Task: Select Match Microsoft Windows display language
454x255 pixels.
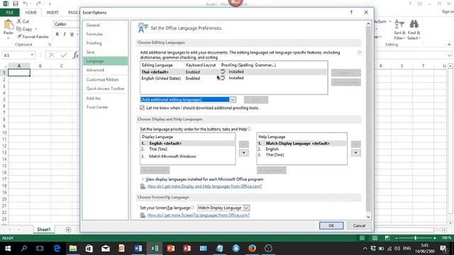Action: click(x=187, y=157)
